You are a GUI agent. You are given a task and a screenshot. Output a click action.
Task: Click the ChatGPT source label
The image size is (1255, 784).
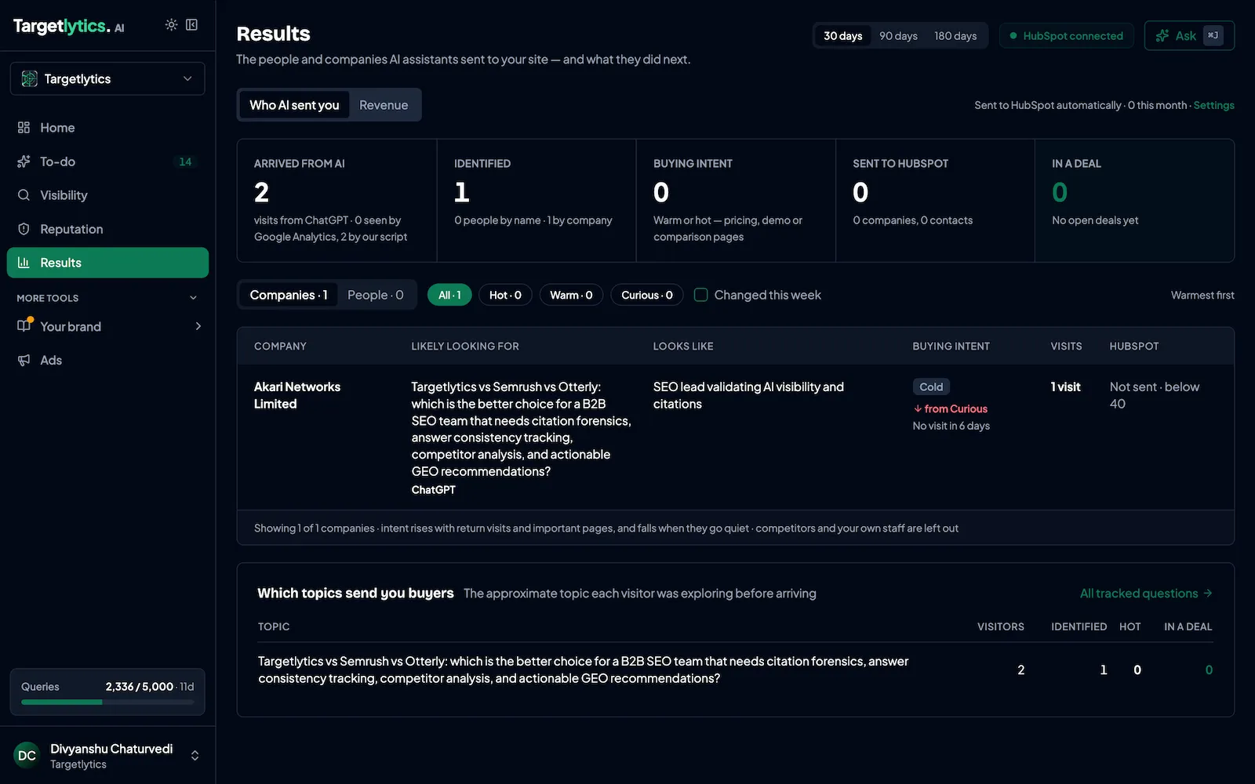click(433, 490)
